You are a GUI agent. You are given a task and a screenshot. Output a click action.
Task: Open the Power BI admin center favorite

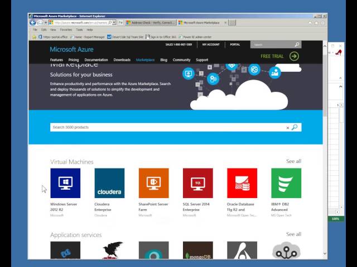[195, 37]
